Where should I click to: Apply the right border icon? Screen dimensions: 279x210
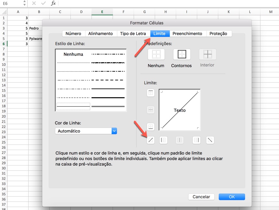(196, 140)
